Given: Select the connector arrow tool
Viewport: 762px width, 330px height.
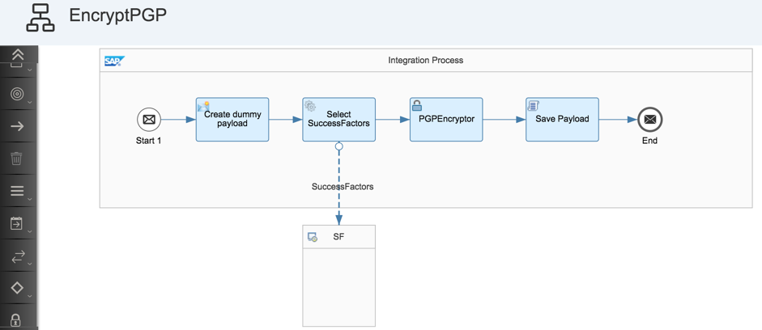Looking at the screenshot, I should (x=17, y=126).
